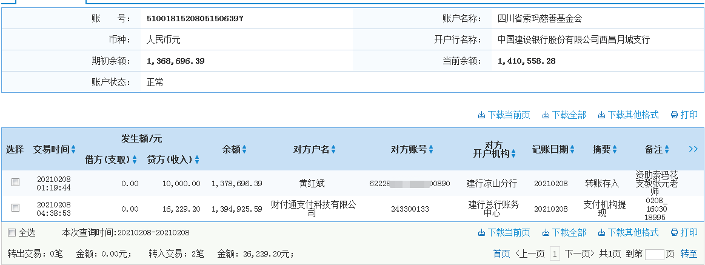This screenshot has height=265, width=705.
Task: Click the 转至 jump link
Action: (688, 253)
